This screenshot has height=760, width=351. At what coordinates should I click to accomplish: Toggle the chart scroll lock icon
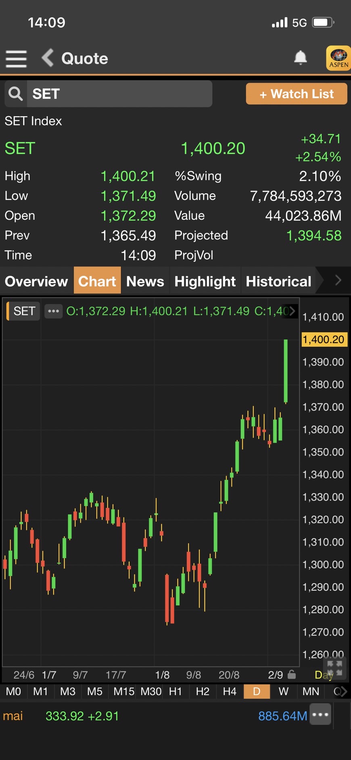(292, 675)
